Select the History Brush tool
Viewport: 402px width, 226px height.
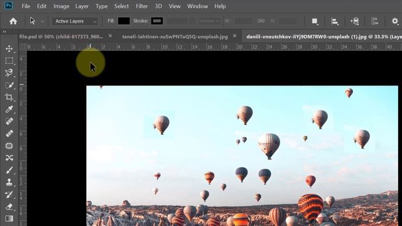[9, 195]
